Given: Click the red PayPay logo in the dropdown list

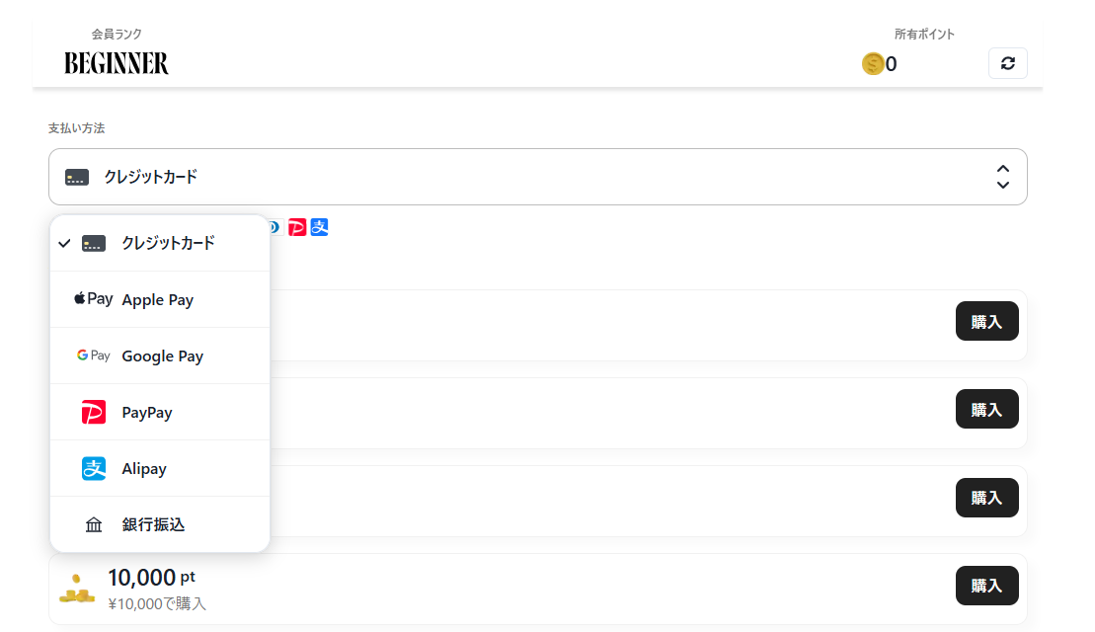Looking at the screenshot, I should [x=94, y=413].
